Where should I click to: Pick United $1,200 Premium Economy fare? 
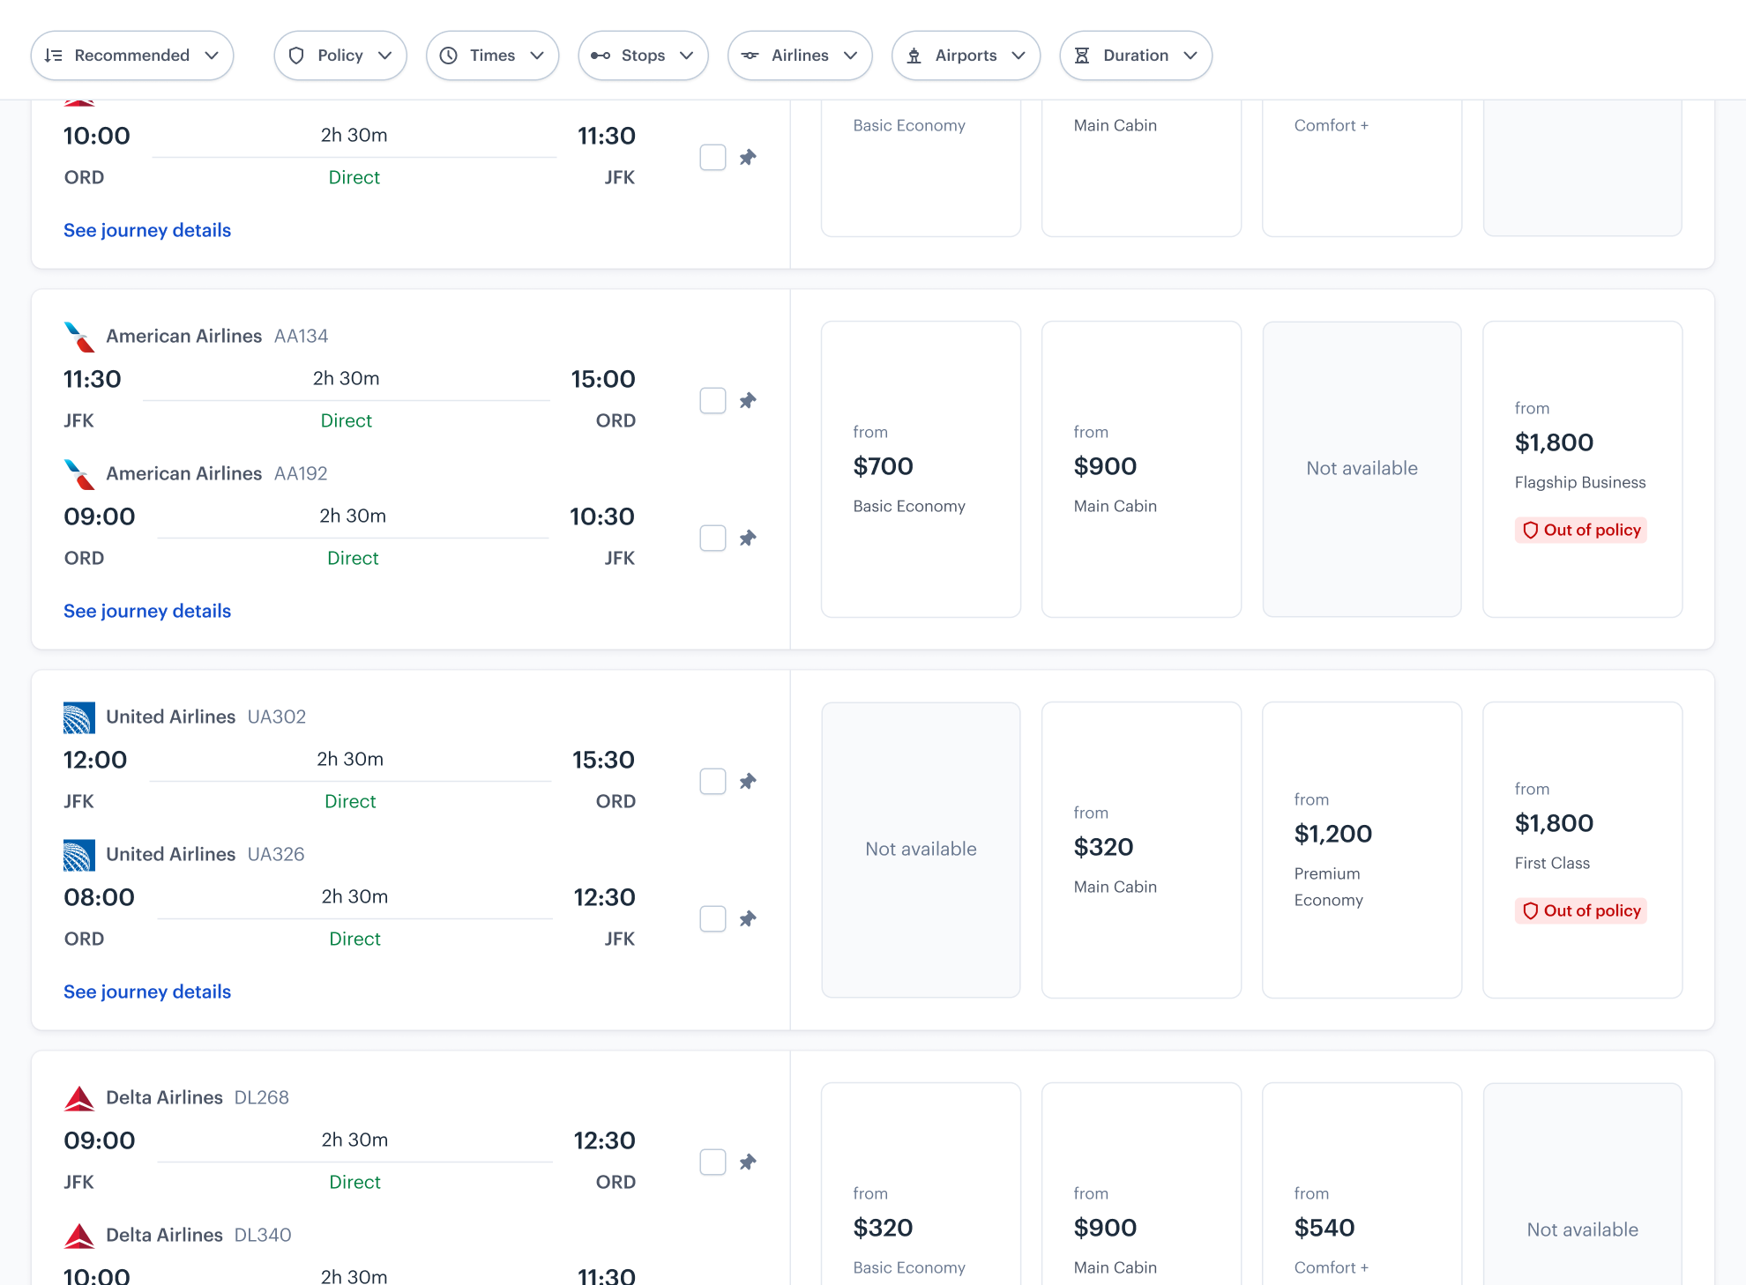1362,850
